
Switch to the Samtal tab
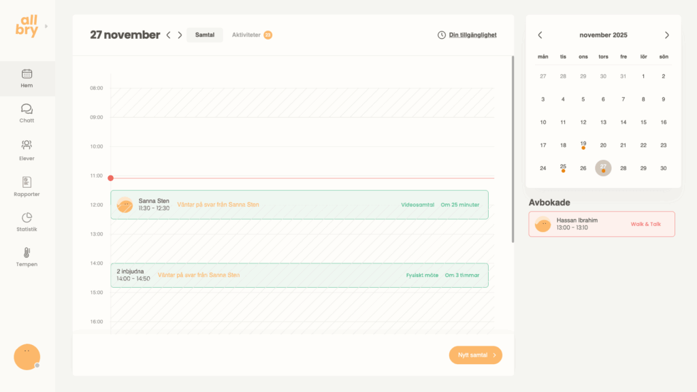[205, 35]
